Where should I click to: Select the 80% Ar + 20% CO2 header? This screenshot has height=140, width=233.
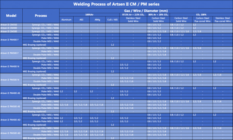coord(158,15)
